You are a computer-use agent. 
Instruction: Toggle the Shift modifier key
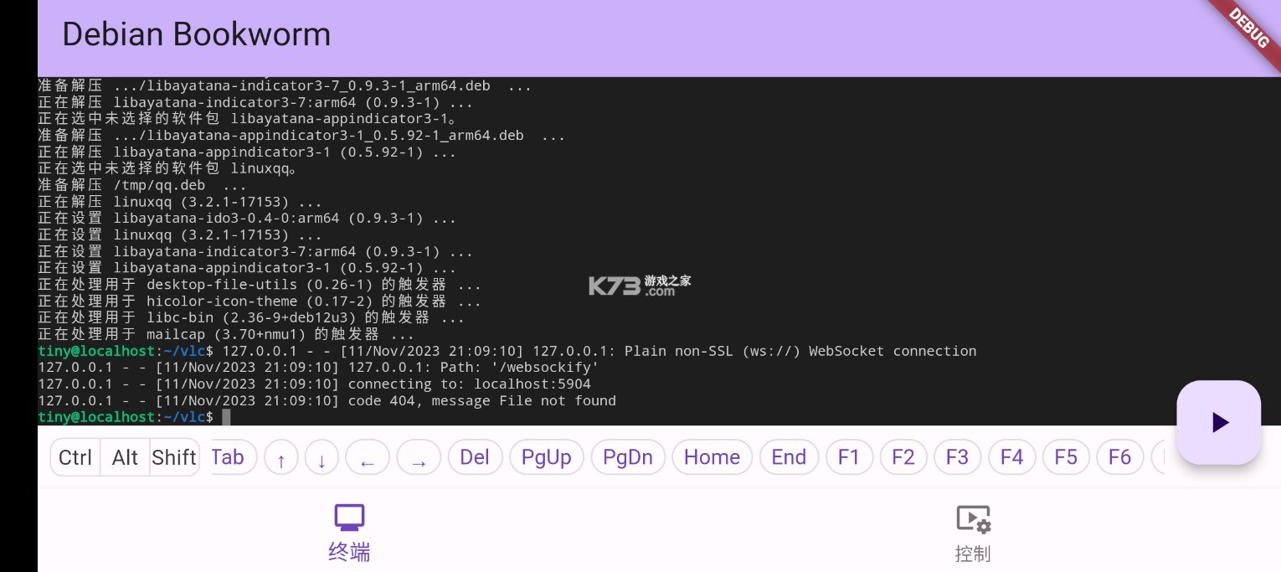174,457
